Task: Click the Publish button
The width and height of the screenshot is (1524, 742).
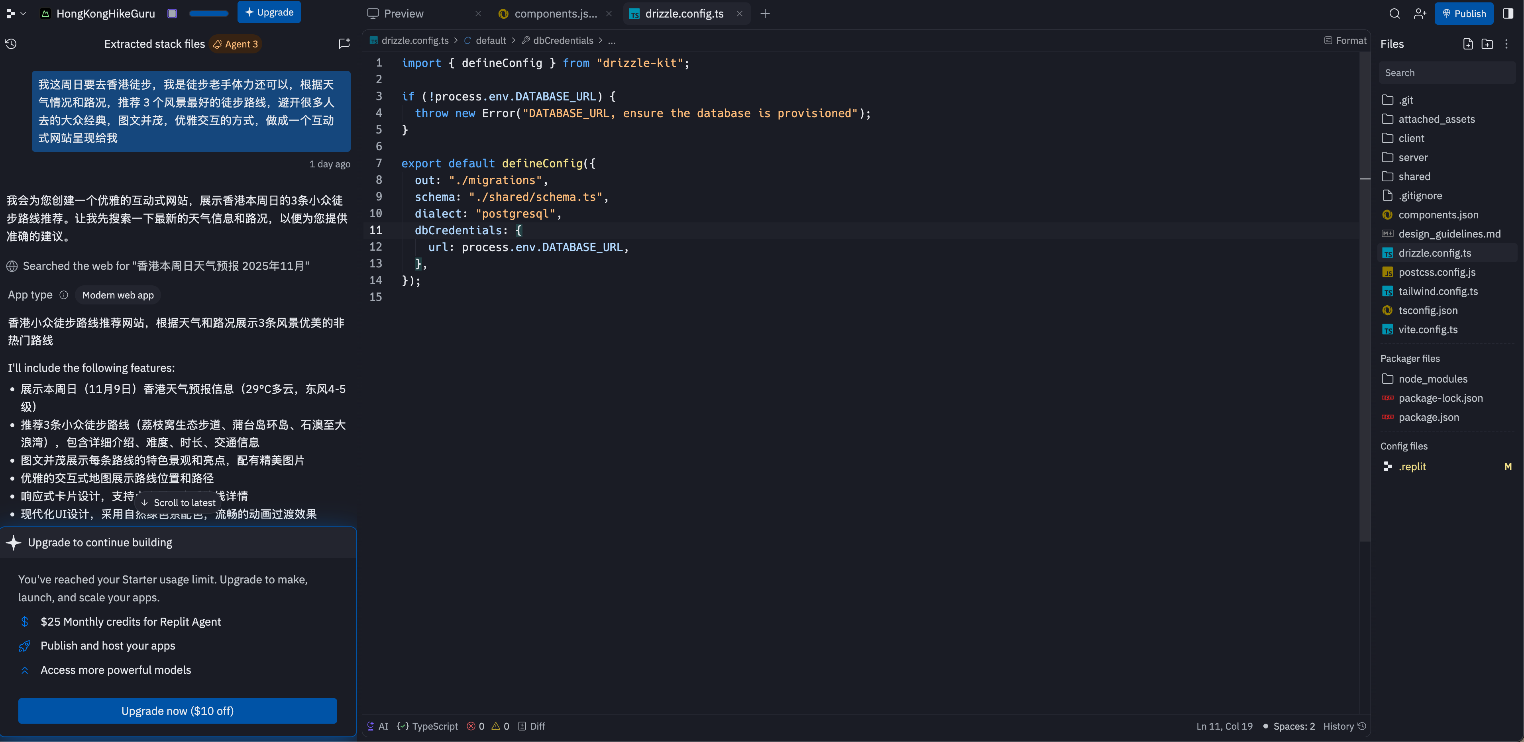Action: [1464, 14]
